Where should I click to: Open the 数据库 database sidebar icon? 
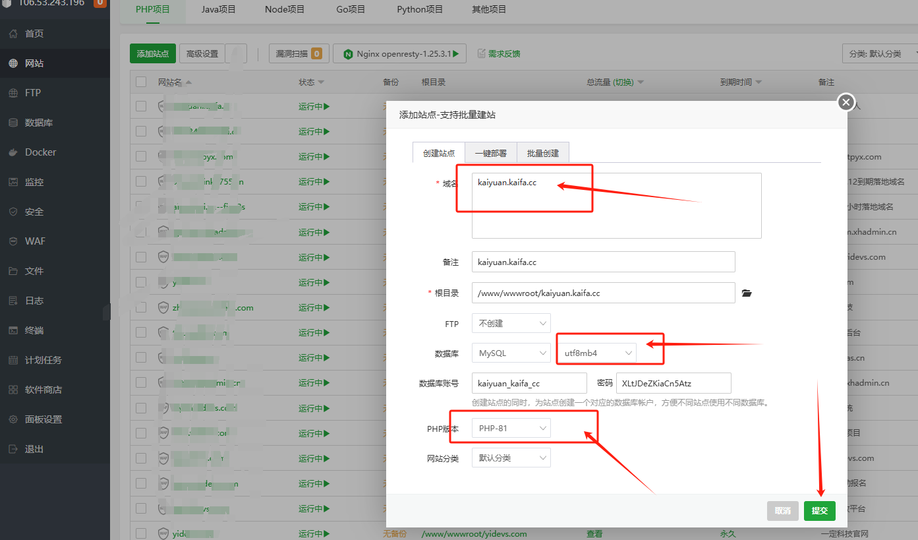click(13, 123)
